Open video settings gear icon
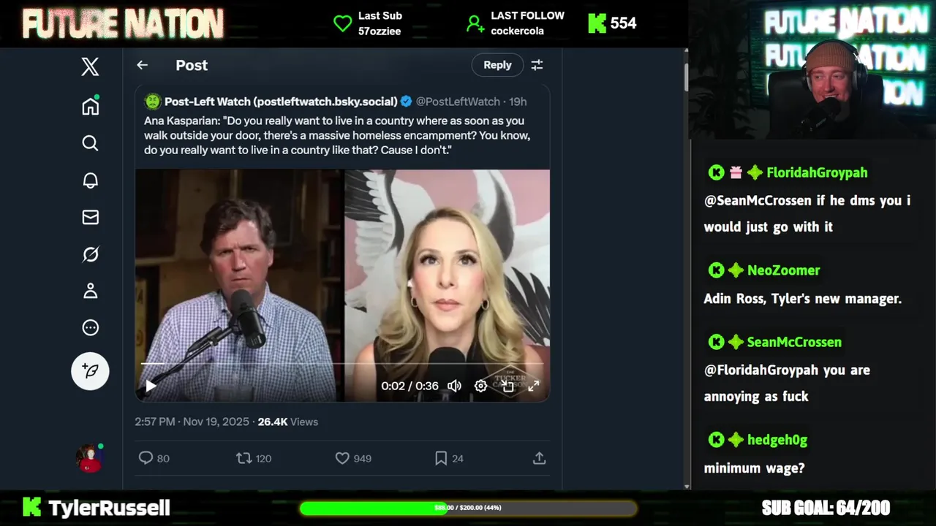The width and height of the screenshot is (936, 526). click(480, 386)
